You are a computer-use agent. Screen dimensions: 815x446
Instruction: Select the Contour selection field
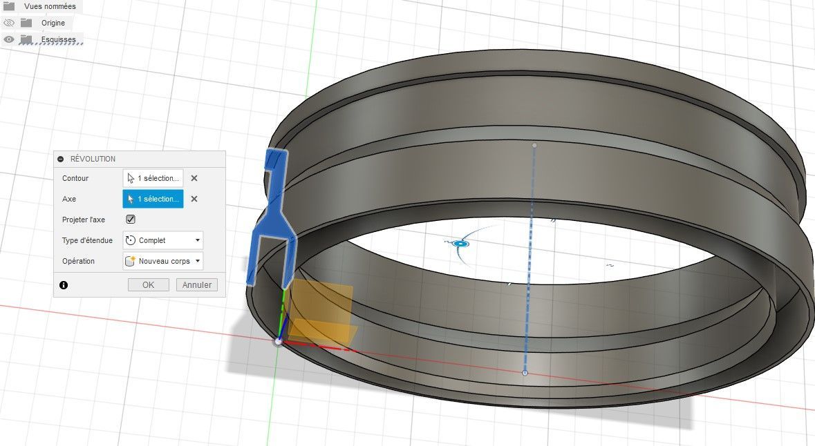coord(153,178)
